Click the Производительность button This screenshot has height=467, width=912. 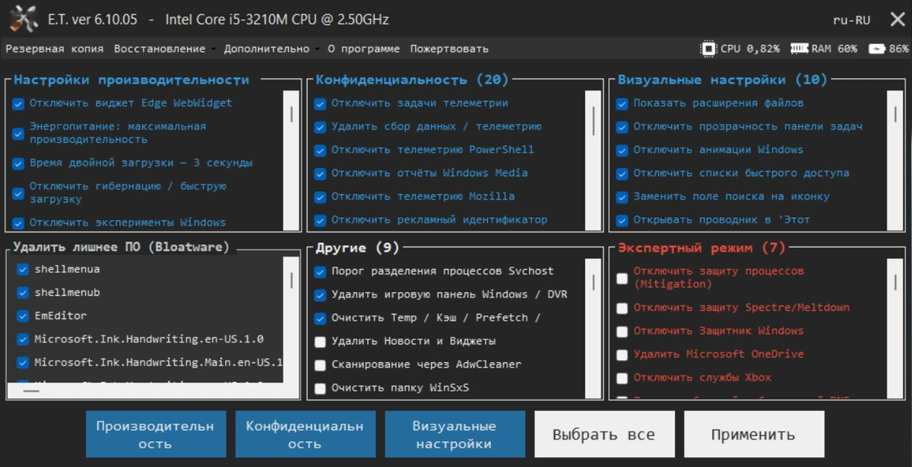[x=155, y=434]
